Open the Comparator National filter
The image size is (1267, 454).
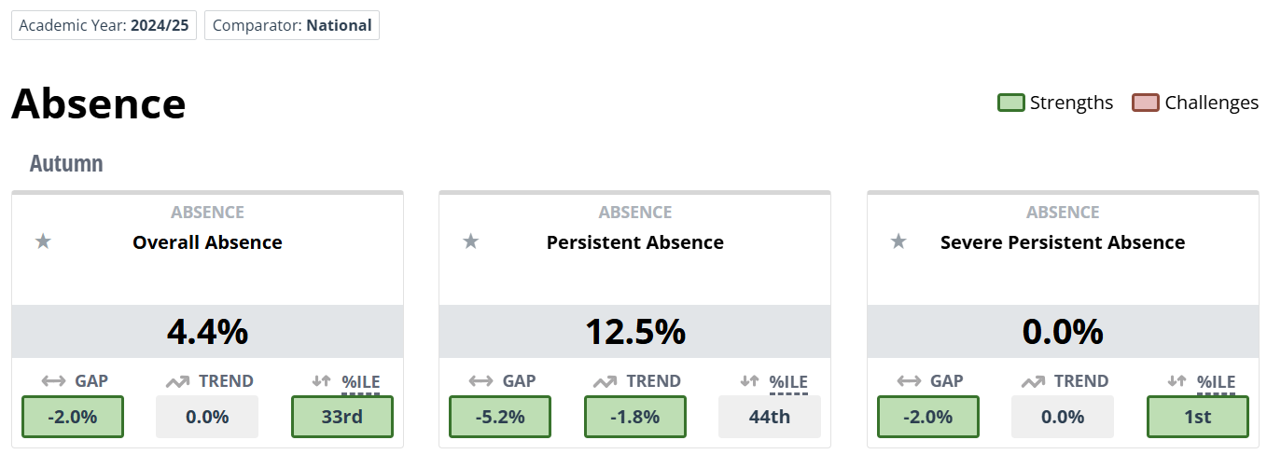(x=292, y=25)
